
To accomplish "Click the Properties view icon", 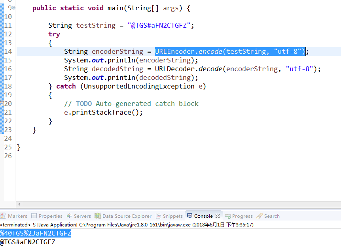I will point(34,216).
